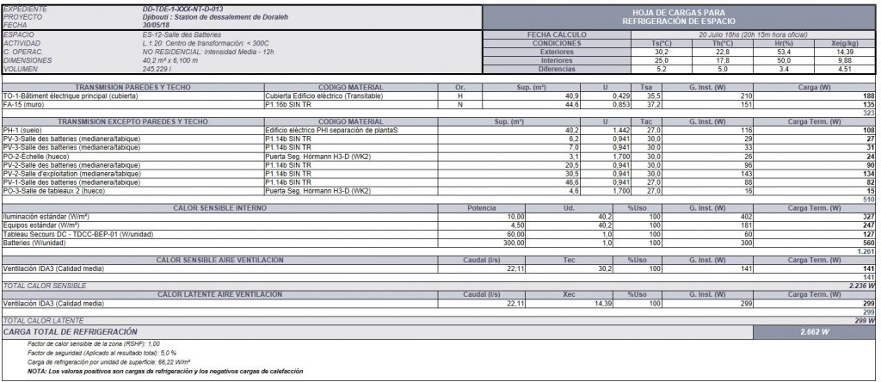881x382 pixels.
Task: Click the 'TOTAL CALOR SENSIBLE' label
Action: (45, 286)
